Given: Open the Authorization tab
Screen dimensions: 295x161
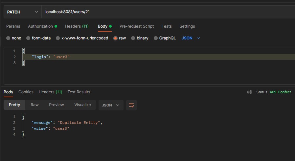Looking at the screenshot, I should [42, 26].
